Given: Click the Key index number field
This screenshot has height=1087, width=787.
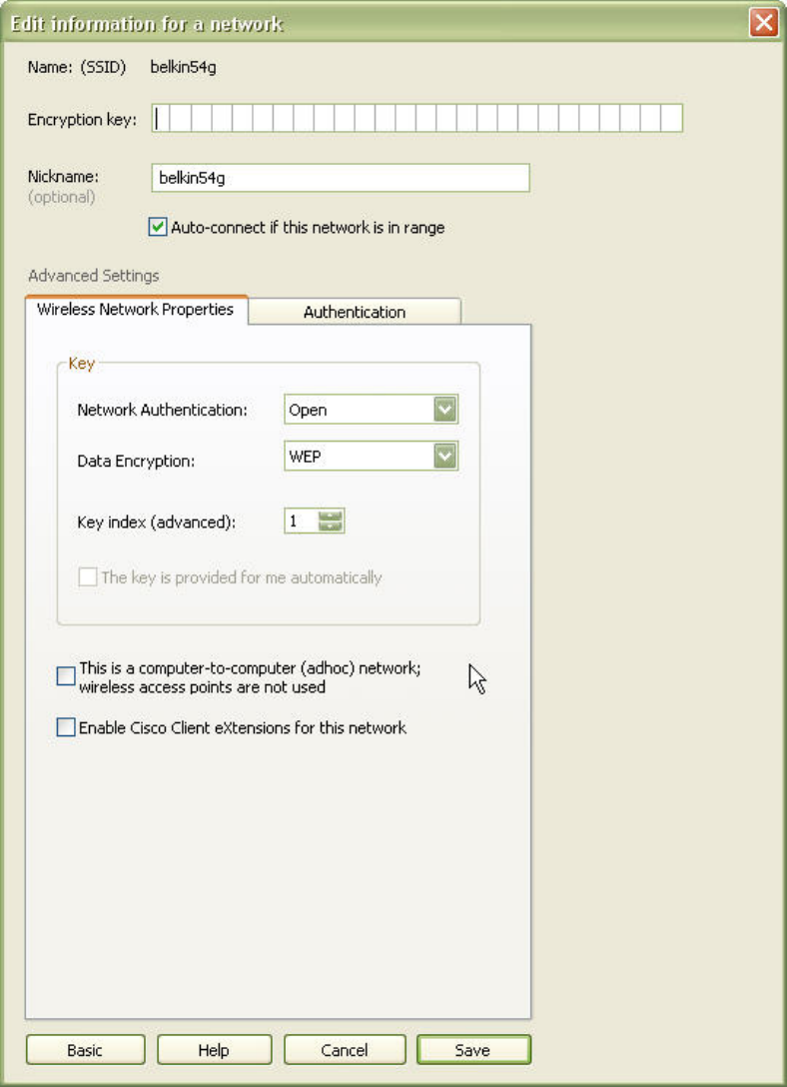Looking at the screenshot, I should tap(302, 522).
